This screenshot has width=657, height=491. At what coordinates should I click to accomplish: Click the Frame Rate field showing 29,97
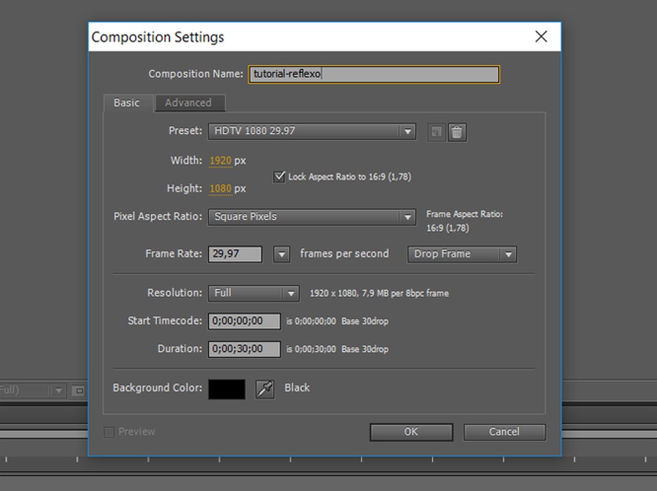[x=234, y=254]
